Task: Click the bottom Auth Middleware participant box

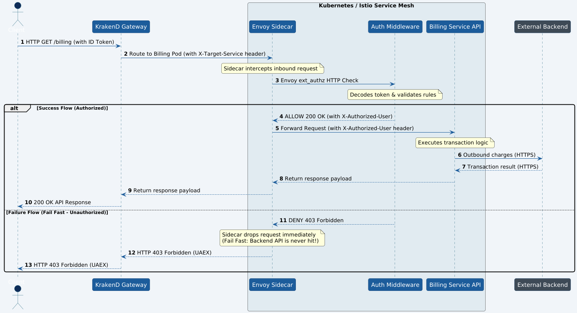Action: [x=395, y=285]
